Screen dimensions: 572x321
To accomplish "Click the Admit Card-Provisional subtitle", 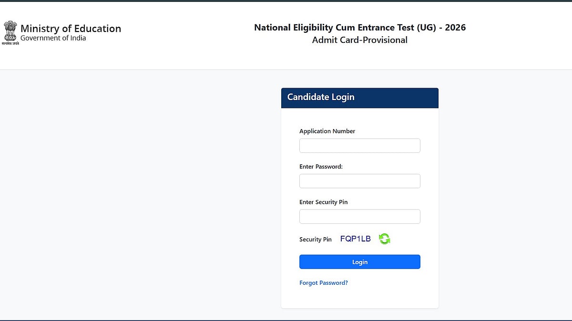I will point(359,40).
